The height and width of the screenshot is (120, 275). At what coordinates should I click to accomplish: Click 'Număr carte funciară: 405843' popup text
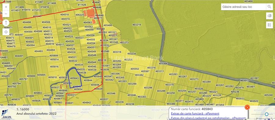192,109
